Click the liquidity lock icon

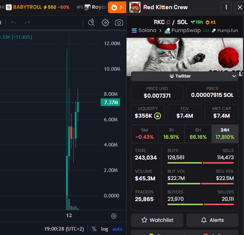pyautogui.click(x=158, y=116)
